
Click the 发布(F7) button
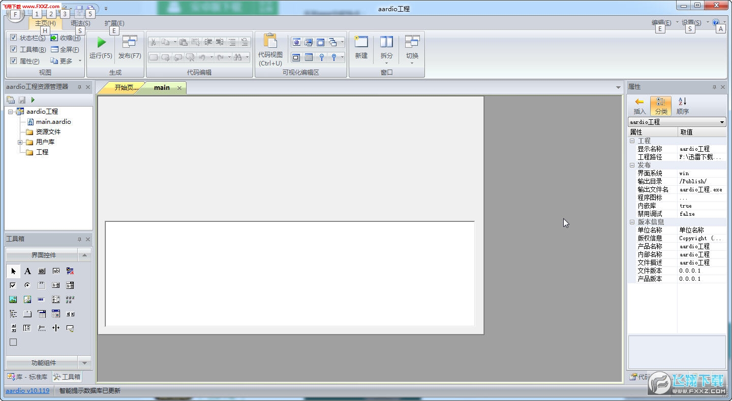click(130, 49)
